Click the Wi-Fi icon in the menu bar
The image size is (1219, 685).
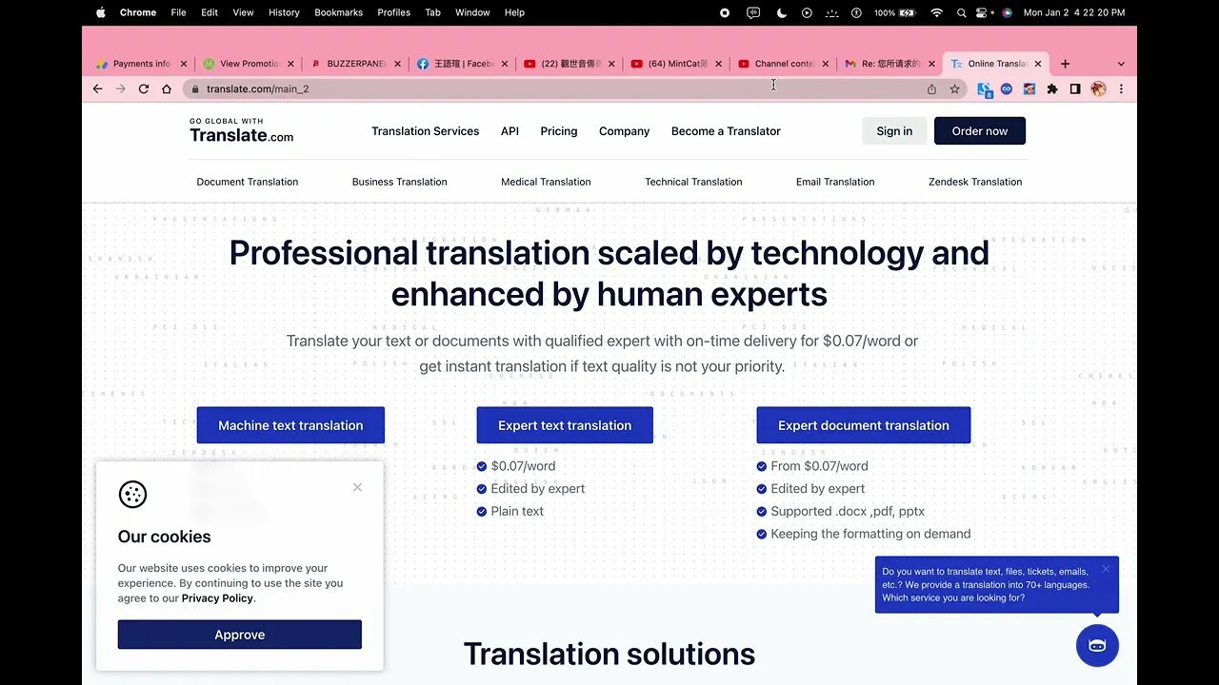click(x=936, y=12)
